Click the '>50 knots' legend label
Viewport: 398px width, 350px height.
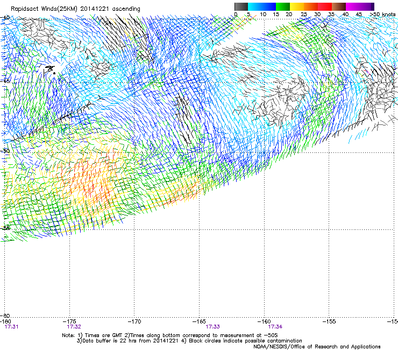point(383,15)
